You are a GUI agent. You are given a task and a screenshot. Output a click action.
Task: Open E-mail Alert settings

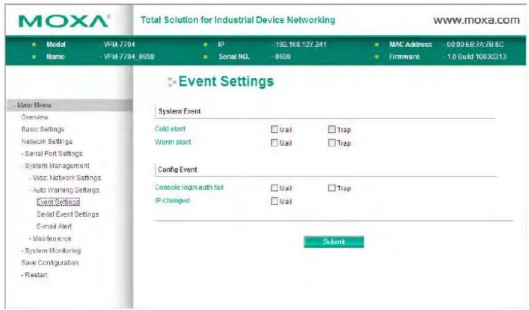[54, 227]
